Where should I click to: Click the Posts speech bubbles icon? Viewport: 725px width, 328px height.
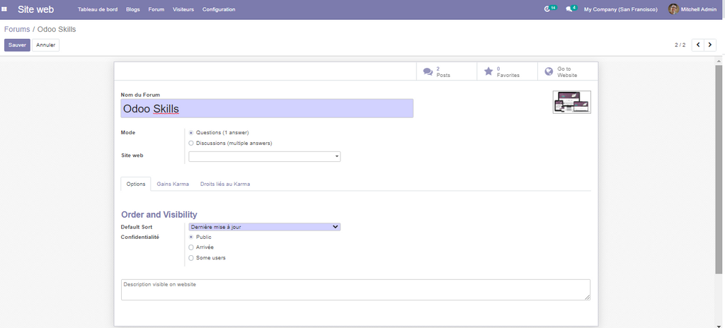tap(428, 71)
